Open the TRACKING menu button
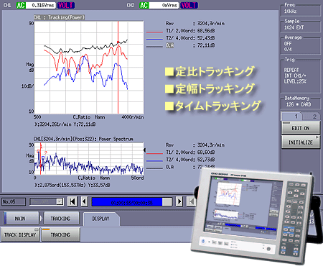 coord(60,219)
